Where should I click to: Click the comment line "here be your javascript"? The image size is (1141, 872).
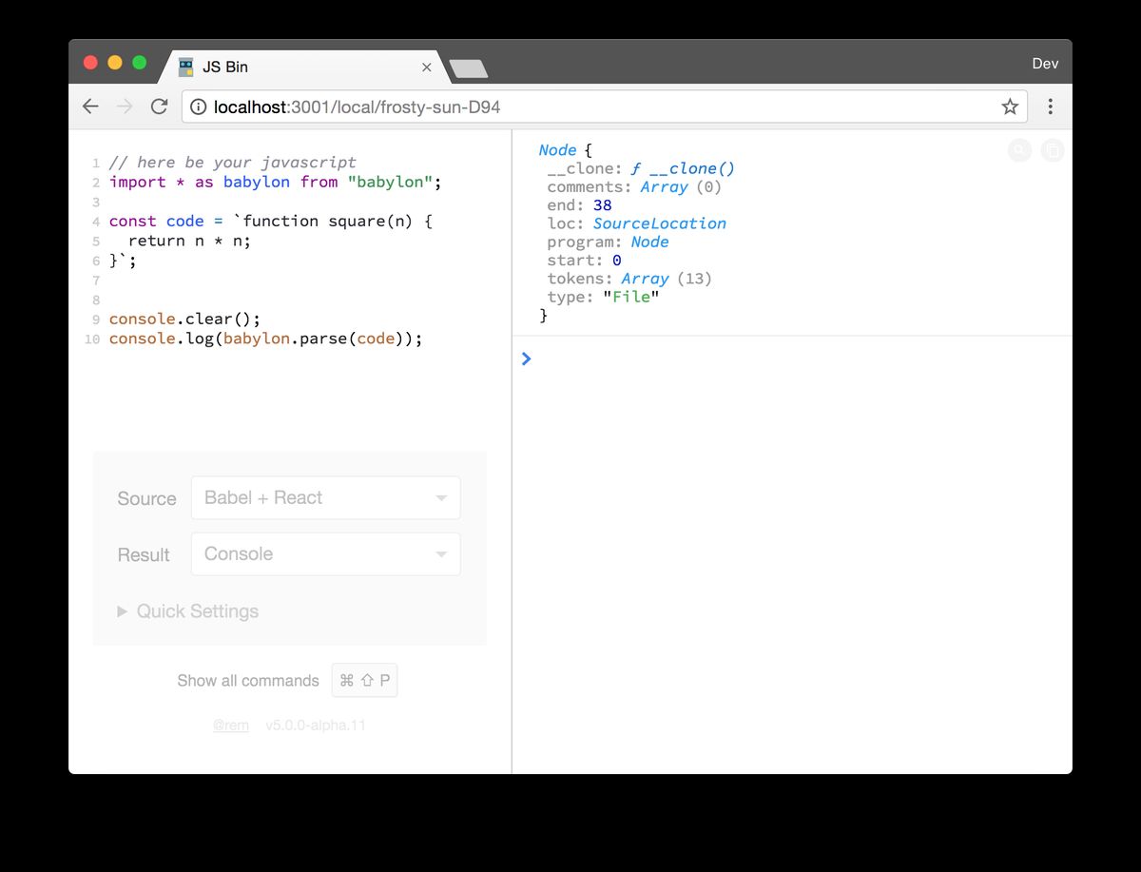coord(233,163)
